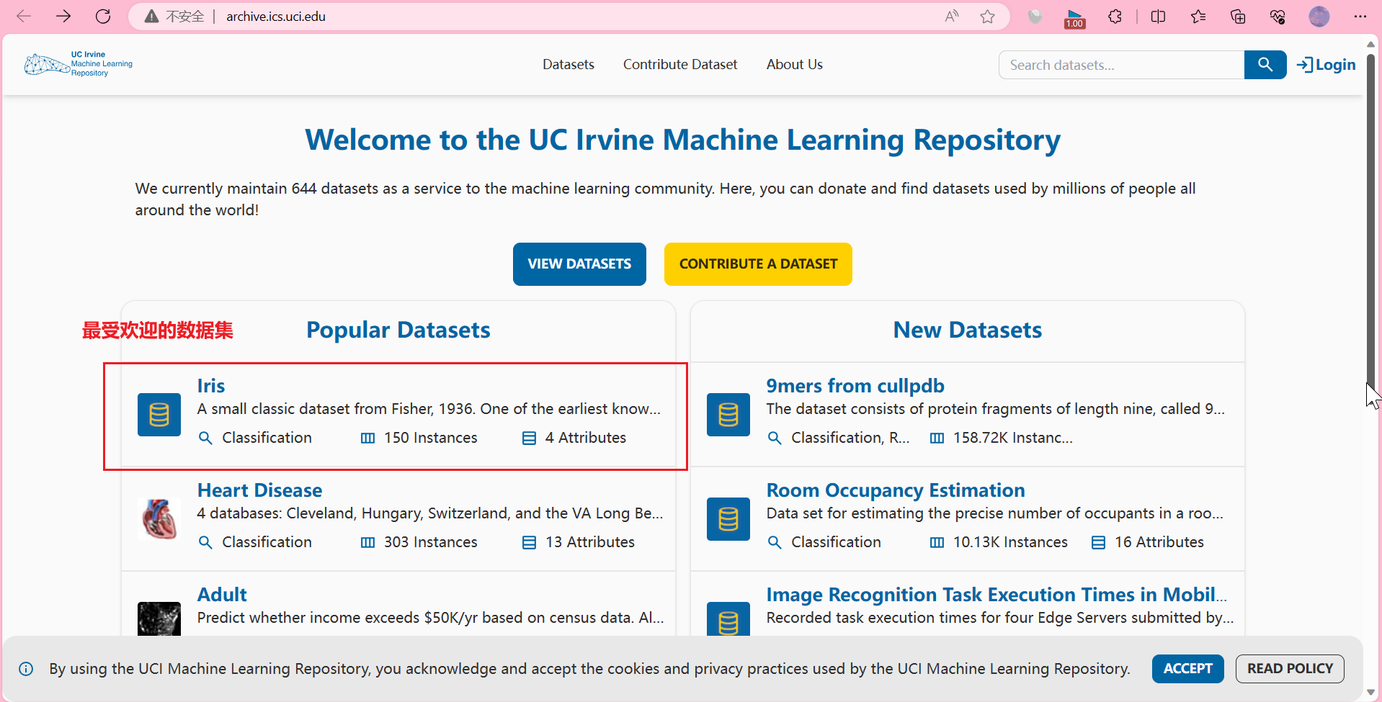Open the Room Occupancy Estimation link
Image resolution: width=1382 pixels, height=702 pixels.
pos(896,490)
